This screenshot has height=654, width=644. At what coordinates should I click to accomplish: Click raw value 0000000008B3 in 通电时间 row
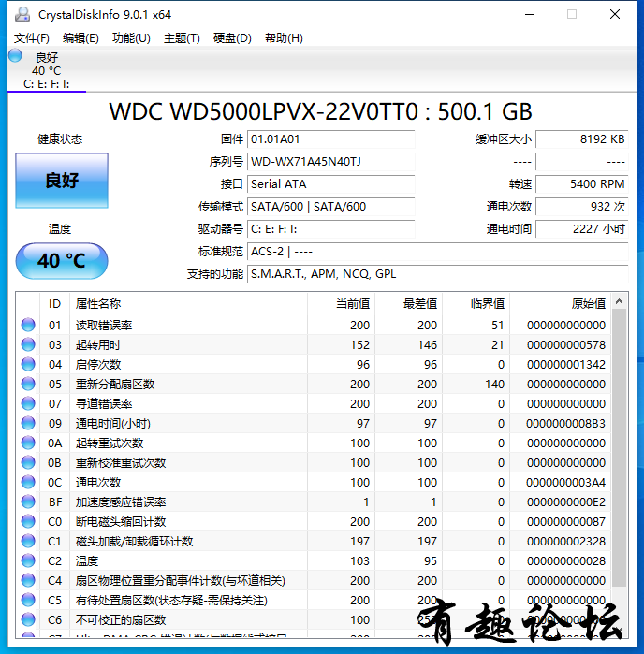566,423
